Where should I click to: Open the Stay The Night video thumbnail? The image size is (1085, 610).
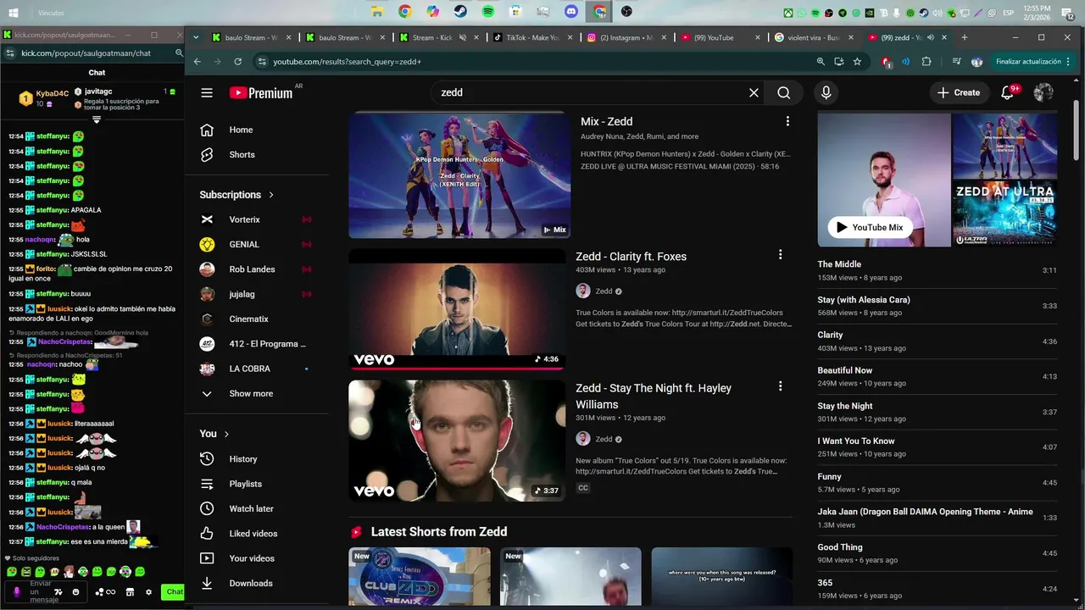point(457,441)
